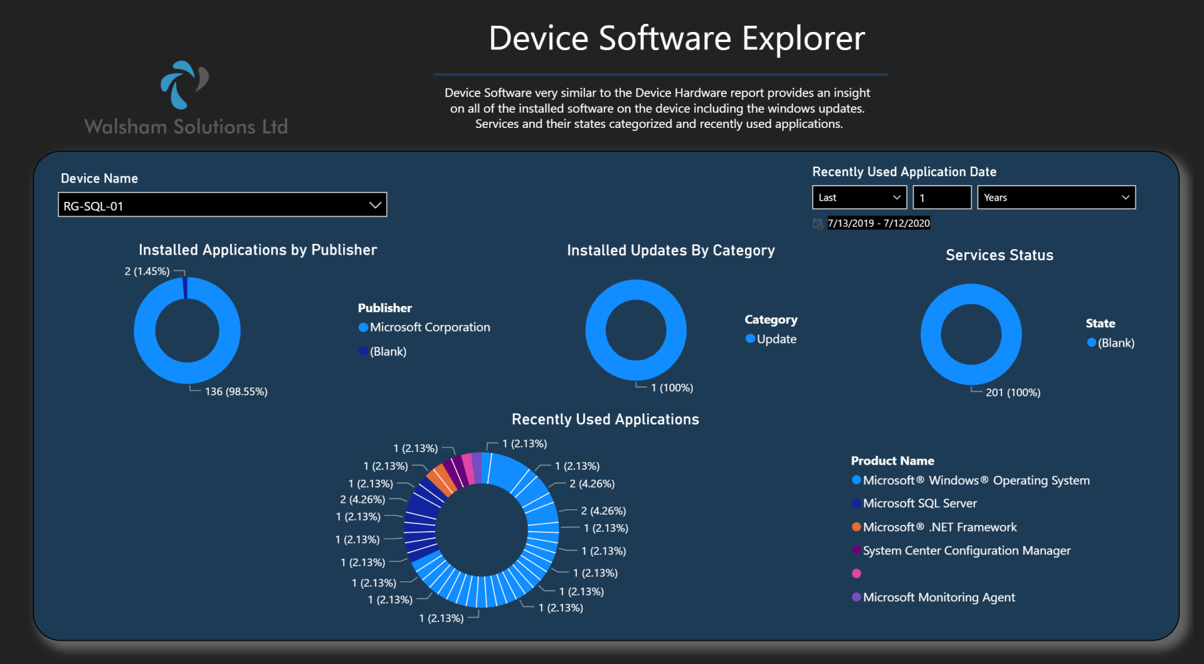Click the relative date number field
The image size is (1204, 664).
[x=942, y=198]
